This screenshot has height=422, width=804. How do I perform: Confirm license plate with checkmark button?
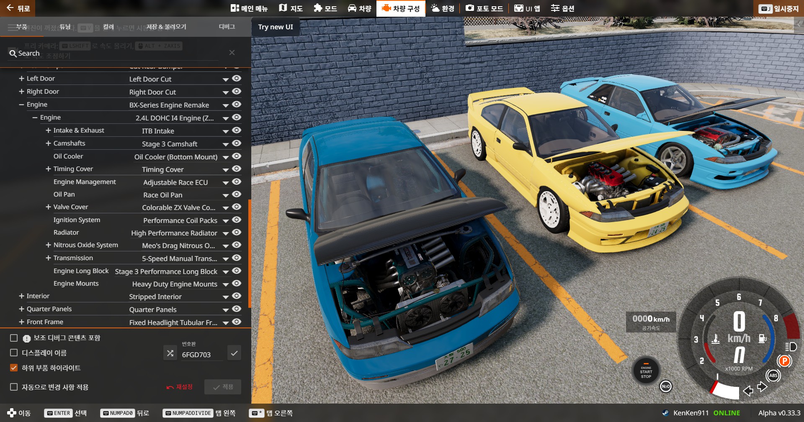[234, 353]
